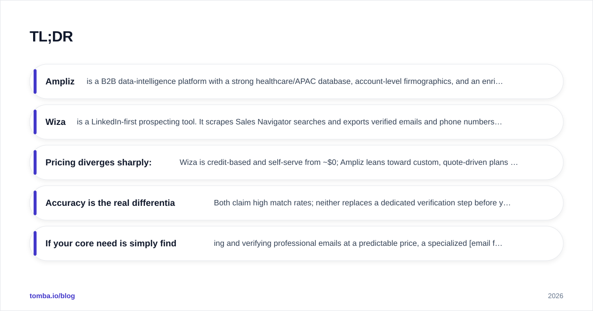This screenshot has width=593, height=311.
Task: Select the 'Accuracy is the real differentia' label
Action: pos(110,203)
